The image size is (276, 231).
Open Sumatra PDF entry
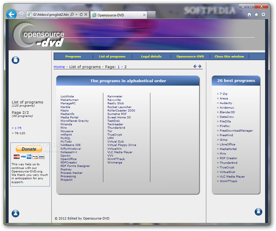click(x=117, y=114)
